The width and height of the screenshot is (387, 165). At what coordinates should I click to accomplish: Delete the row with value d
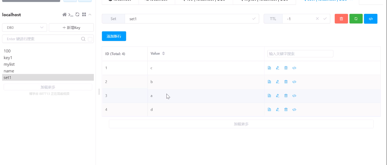click(x=286, y=110)
